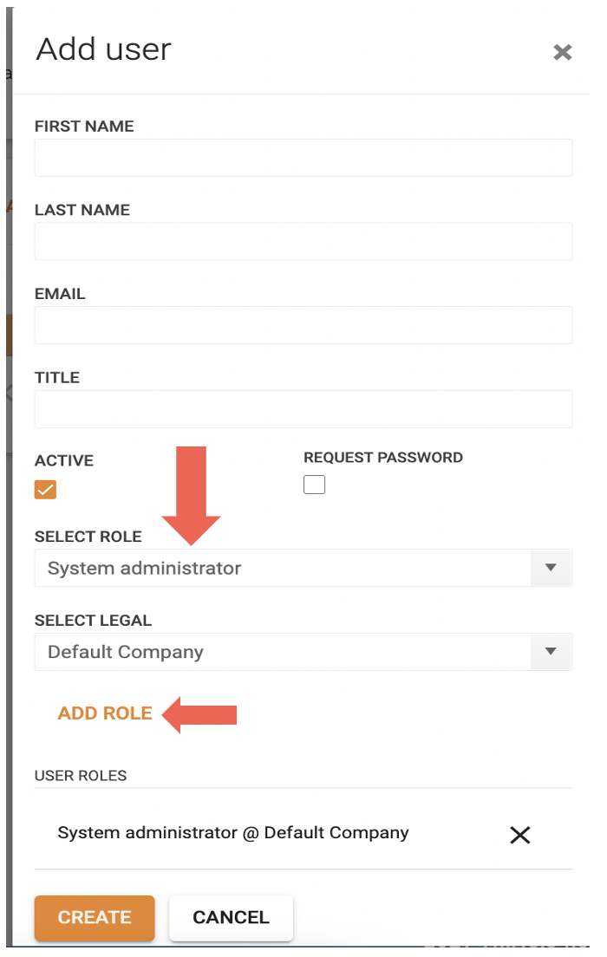607x957 pixels.
Task: Enable the Request Password checkbox
Action: coord(314,485)
